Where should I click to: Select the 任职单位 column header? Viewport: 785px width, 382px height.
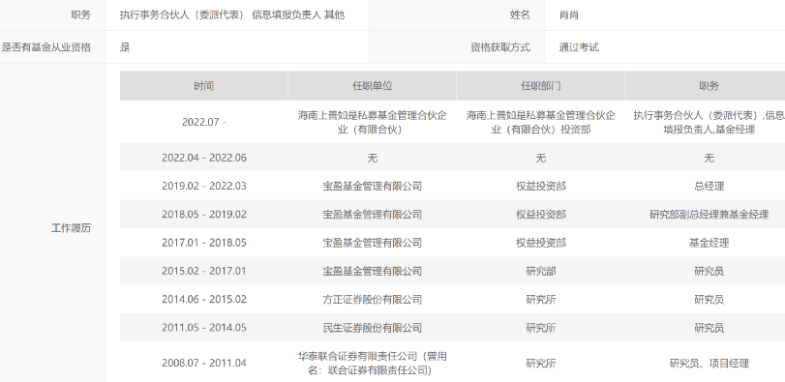[372, 86]
